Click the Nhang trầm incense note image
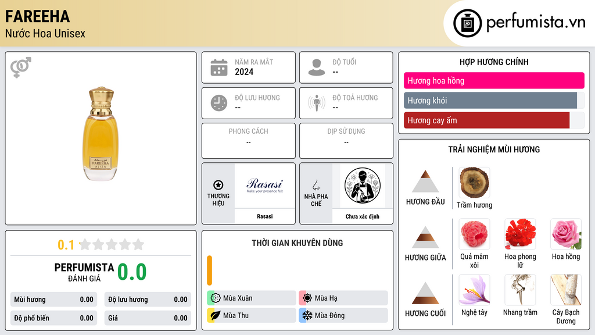Screen dimensions: 595x335 point(520,290)
